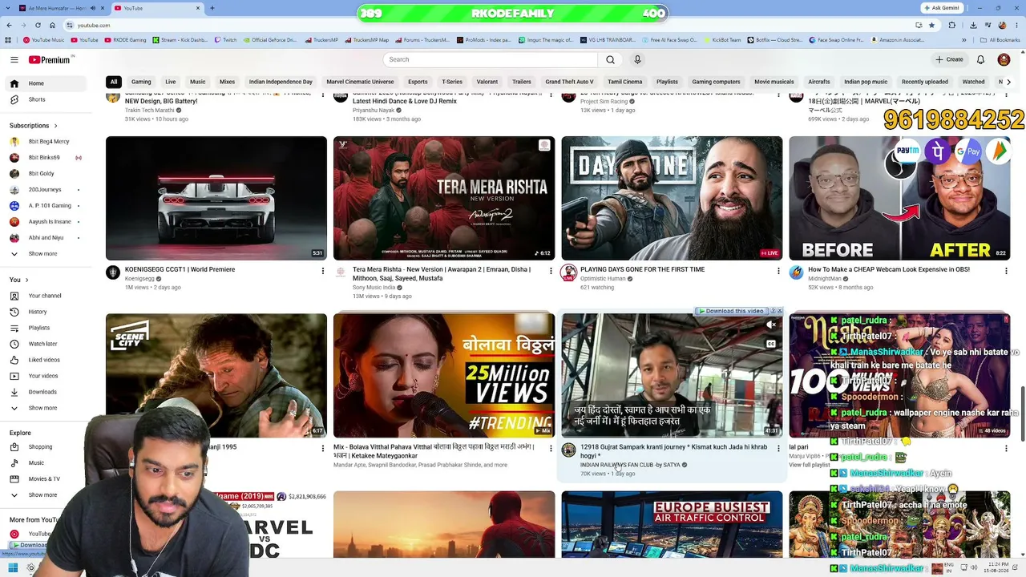Viewport: 1026px width, 577px height.
Task: Open the Create dropdown button
Action: pos(949,59)
